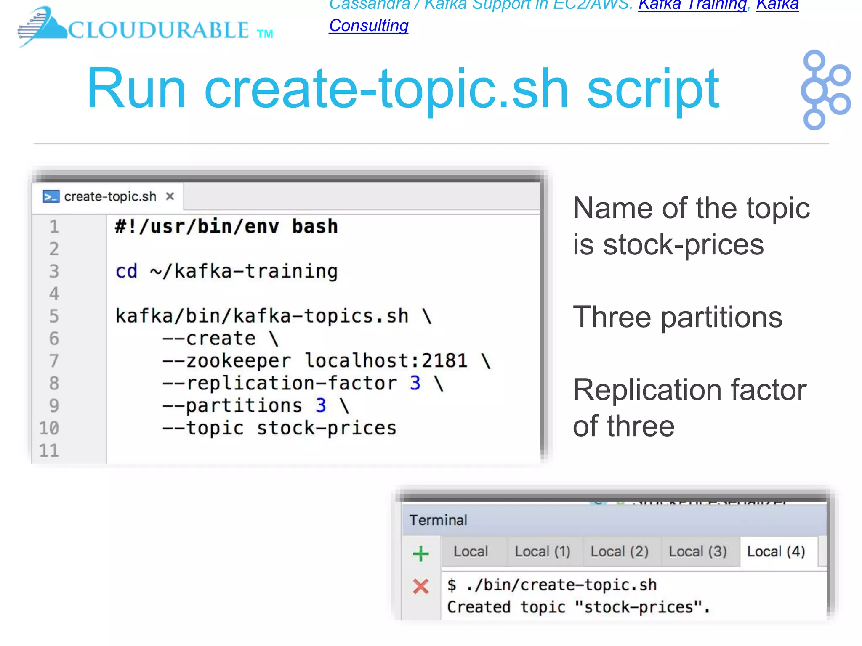Viewport: 862px width, 646px height.
Task: Switch to the Local (2) terminal tab
Action: [619, 551]
